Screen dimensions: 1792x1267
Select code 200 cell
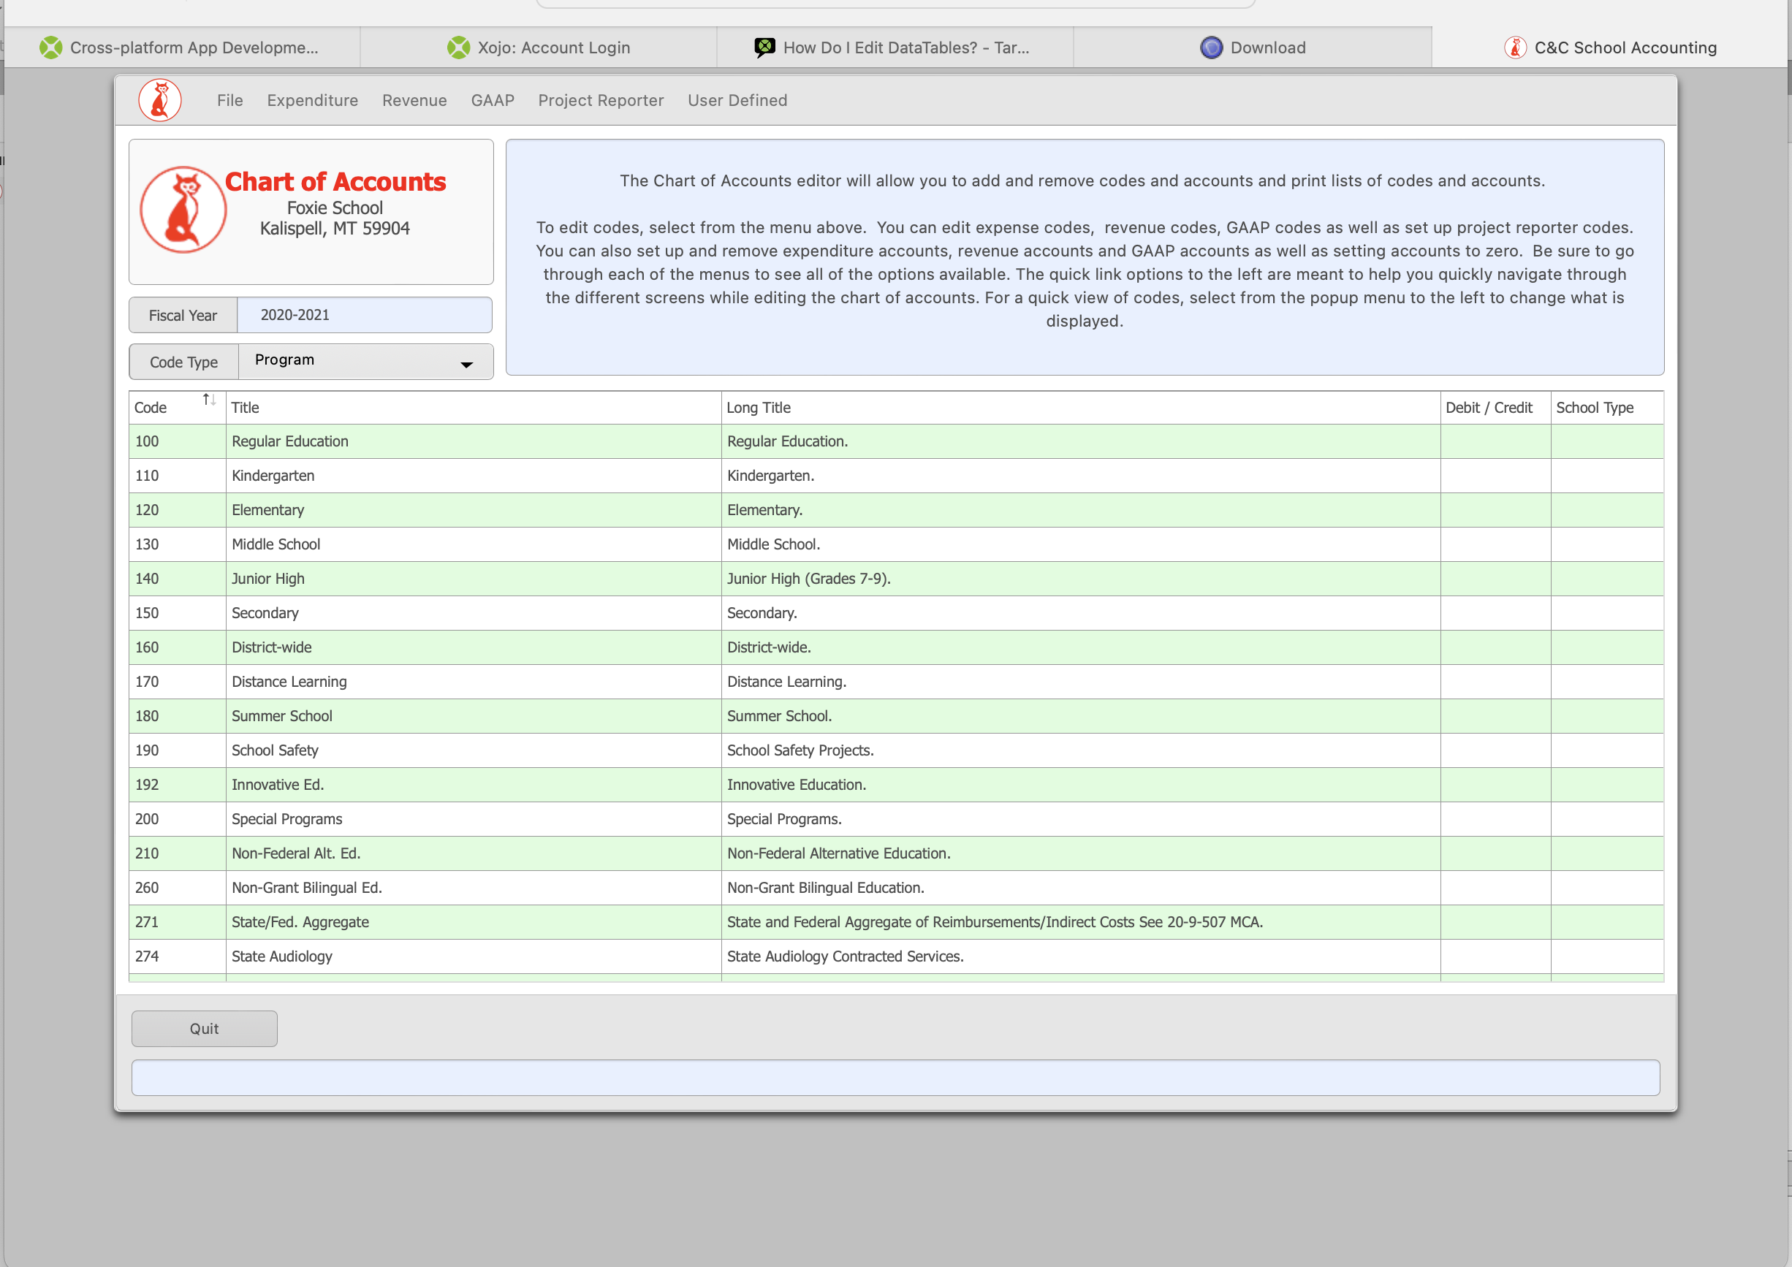pyautogui.click(x=177, y=819)
